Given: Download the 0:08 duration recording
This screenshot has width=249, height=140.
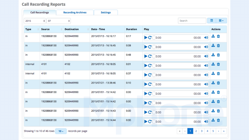Looking at the screenshot, I should click(213, 46).
